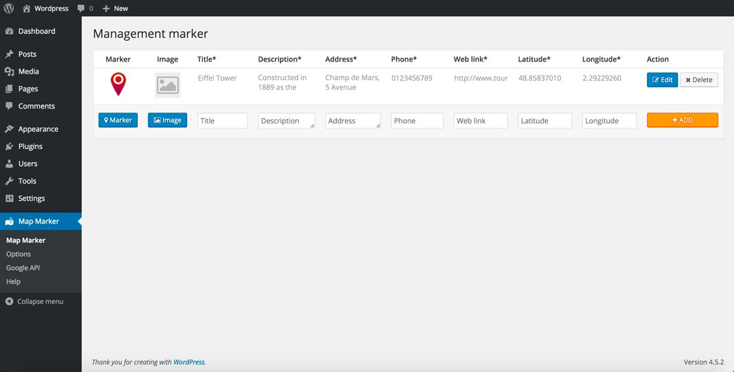Click the home icon beside Wordpress
The height and width of the screenshot is (372, 734).
[x=27, y=8]
